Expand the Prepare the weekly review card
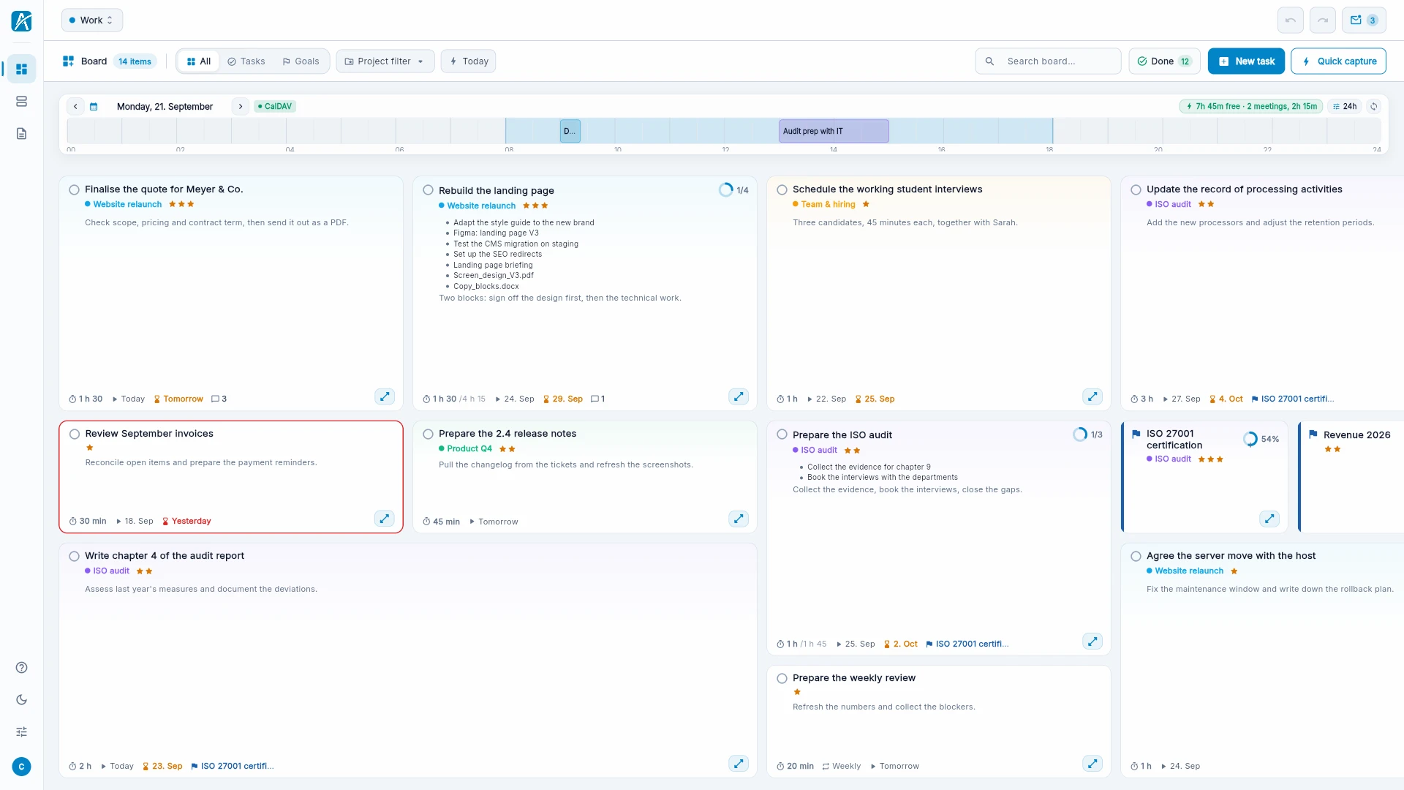 pyautogui.click(x=1092, y=764)
